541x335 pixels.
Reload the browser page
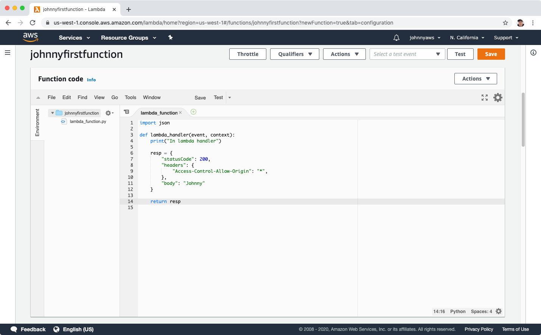tap(33, 23)
